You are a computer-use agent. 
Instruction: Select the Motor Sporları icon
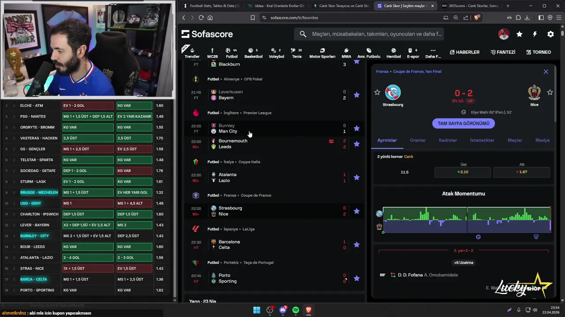click(322, 53)
